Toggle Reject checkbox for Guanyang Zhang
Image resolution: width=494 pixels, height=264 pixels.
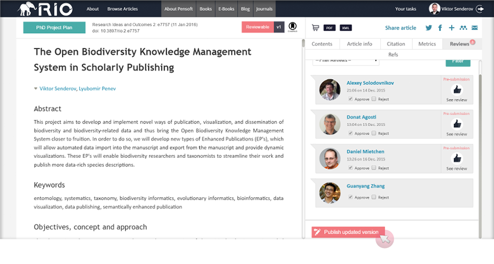(x=374, y=197)
